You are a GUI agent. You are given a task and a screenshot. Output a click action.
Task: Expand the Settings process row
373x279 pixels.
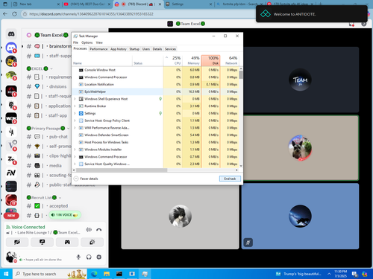click(x=75, y=113)
